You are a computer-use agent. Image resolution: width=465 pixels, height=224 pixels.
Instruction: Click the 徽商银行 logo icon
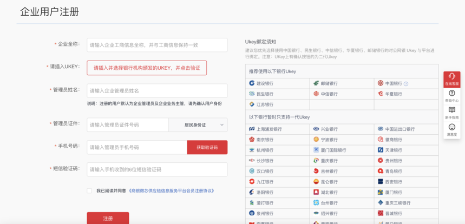381,139
